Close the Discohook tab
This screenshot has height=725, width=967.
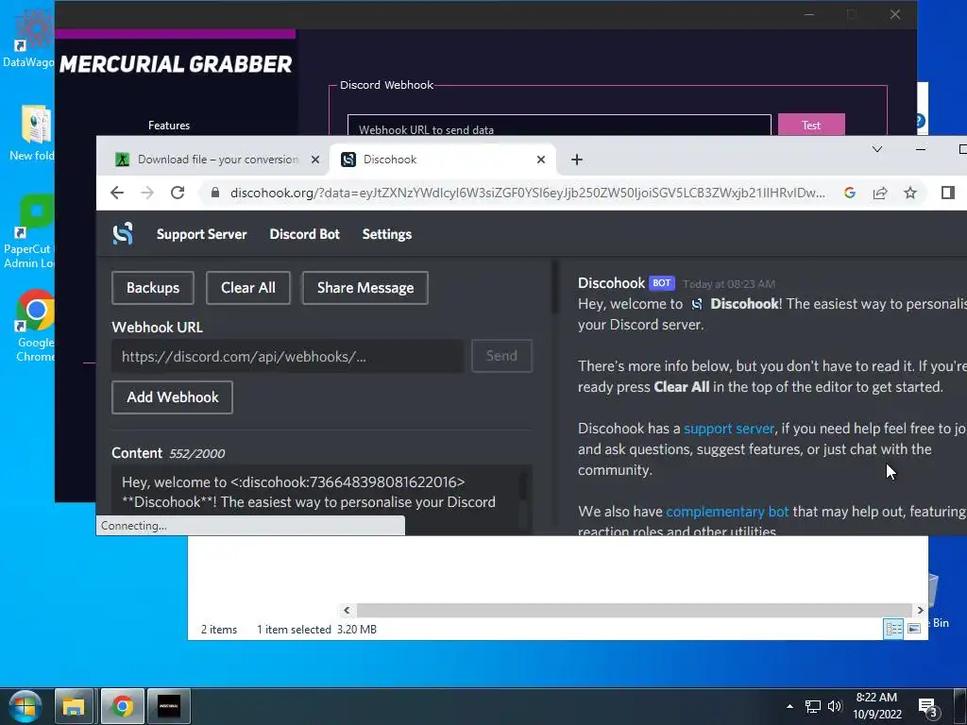[541, 160]
